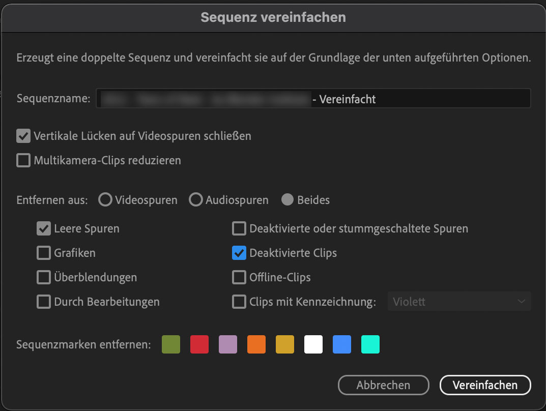The height and width of the screenshot is (411, 546).
Task: Choose the white sequence marker color
Action: point(313,344)
